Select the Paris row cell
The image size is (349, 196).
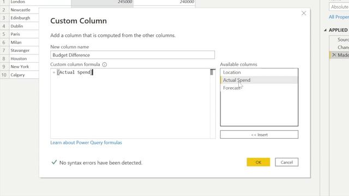(23, 34)
